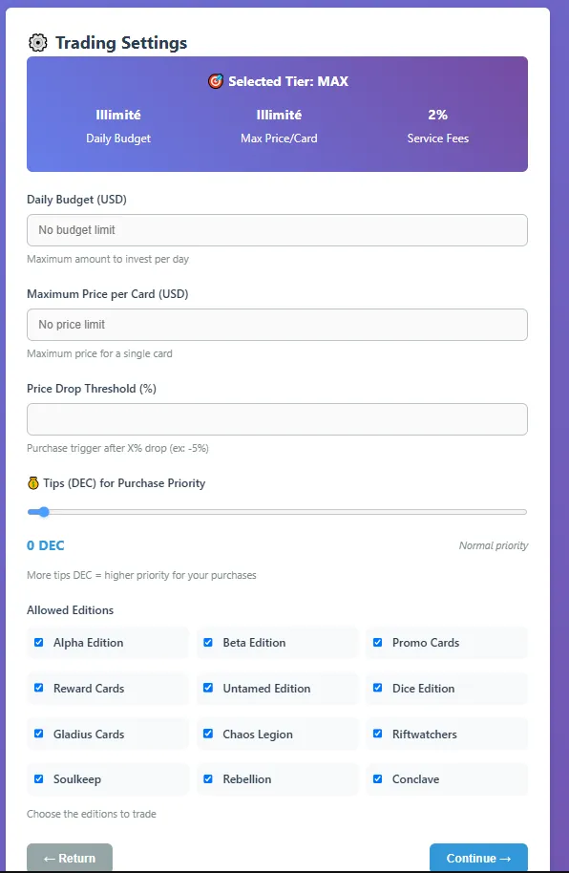
Task: Disable the Promo Cards checkbox
Action: (x=377, y=642)
